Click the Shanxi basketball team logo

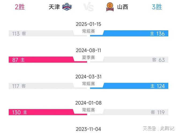[110, 7]
